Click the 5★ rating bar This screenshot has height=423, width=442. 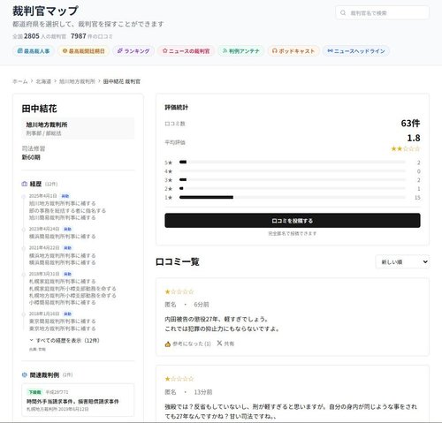click(x=293, y=162)
